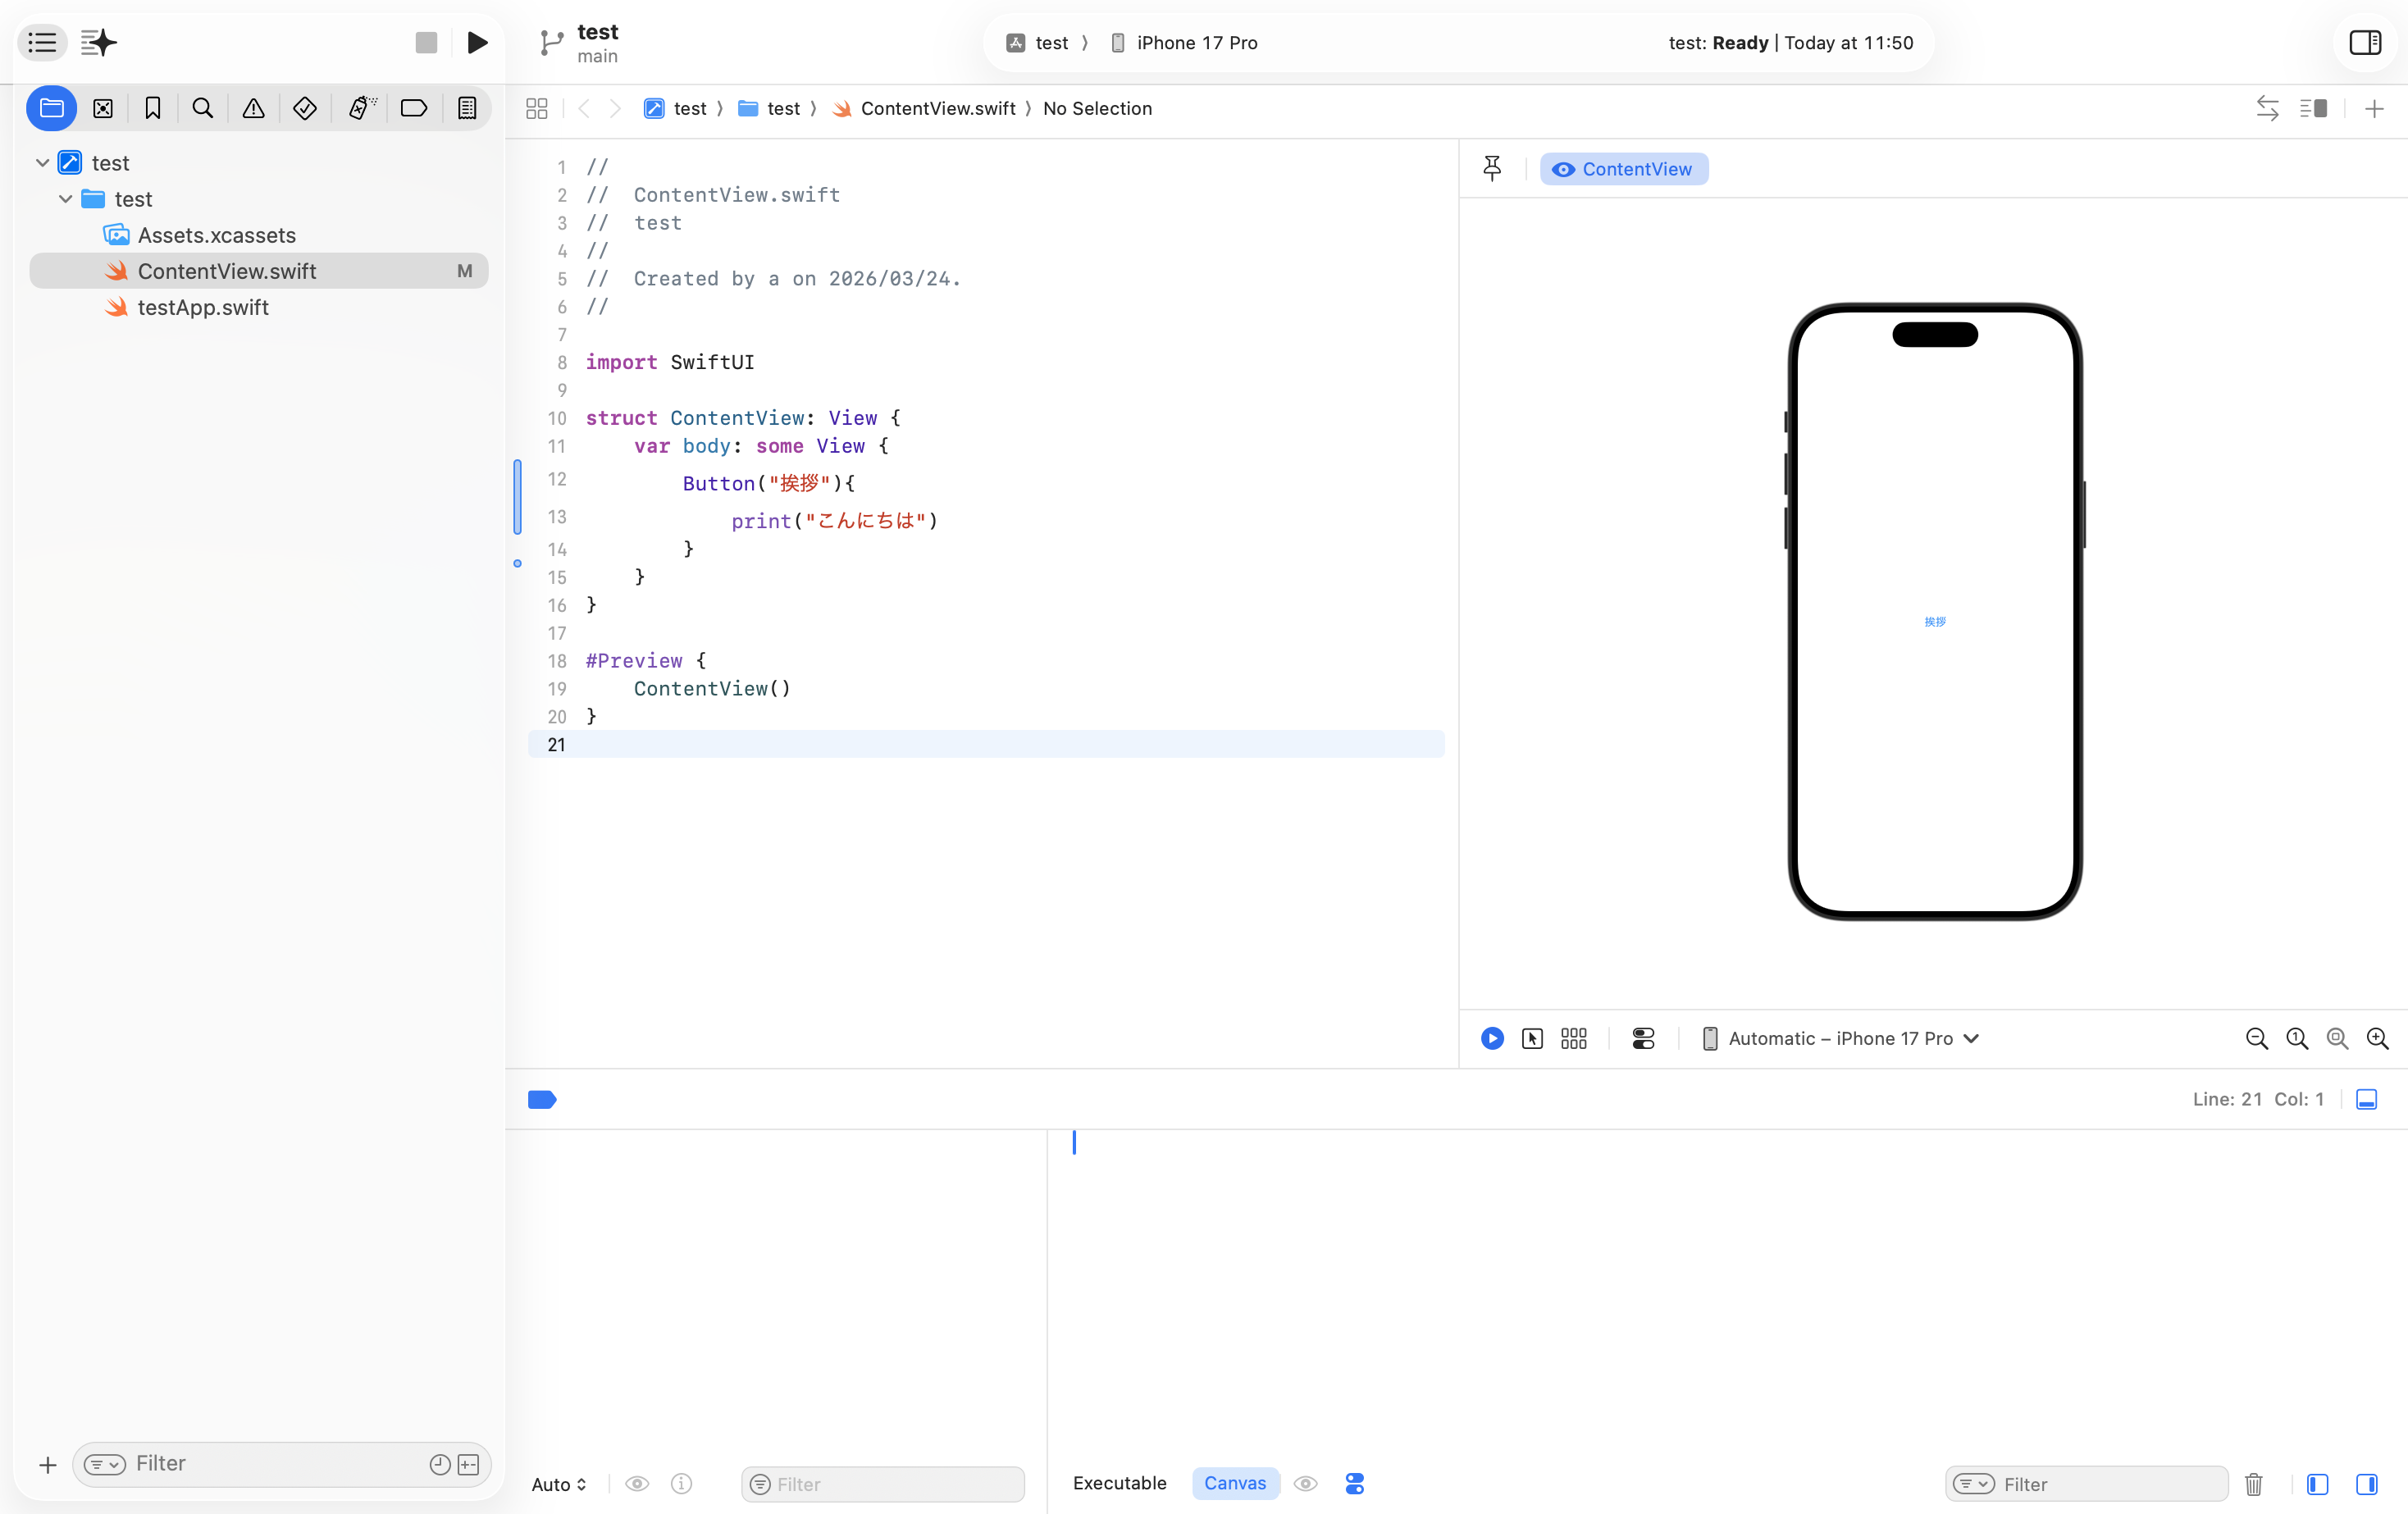Select the Canvas console tab
This screenshot has height=1514, width=2408.
pyautogui.click(x=1234, y=1483)
